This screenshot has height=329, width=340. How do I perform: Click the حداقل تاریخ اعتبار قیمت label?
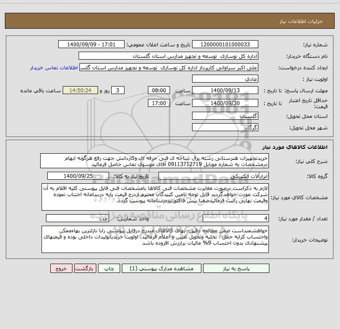pyautogui.click(x=308, y=103)
